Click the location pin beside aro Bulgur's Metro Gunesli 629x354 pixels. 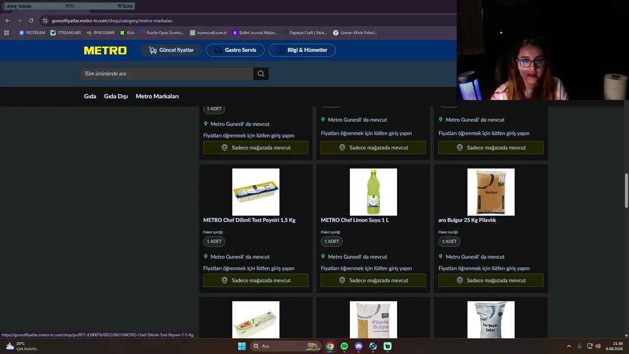(x=441, y=256)
